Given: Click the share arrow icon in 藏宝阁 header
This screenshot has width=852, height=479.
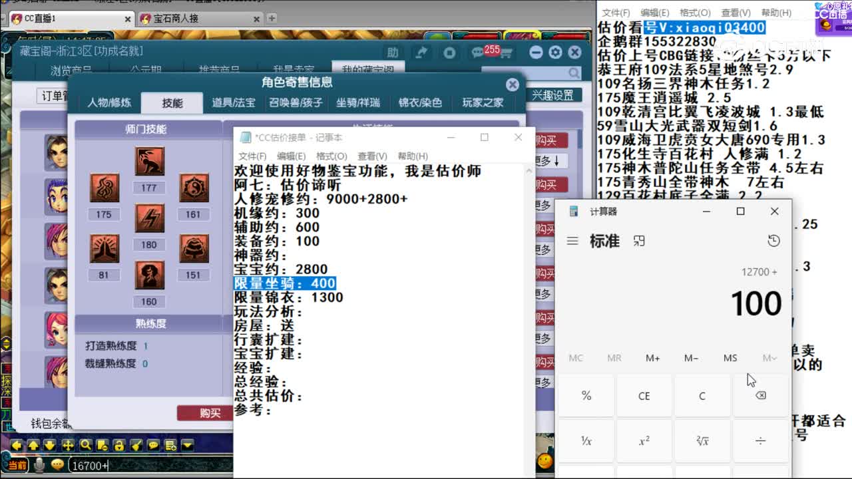Looking at the screenshot, I should coord(421,52).
